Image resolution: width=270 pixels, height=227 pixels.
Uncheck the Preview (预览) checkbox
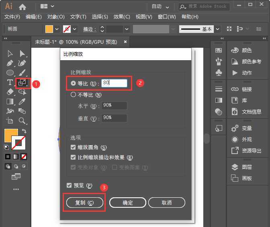pyautogui.click(x=70, y=185)
